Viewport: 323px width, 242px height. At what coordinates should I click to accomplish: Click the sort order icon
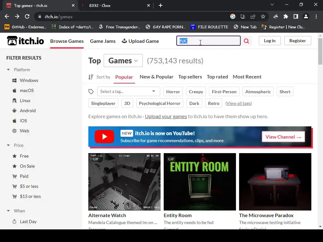[x=91, y=77]
